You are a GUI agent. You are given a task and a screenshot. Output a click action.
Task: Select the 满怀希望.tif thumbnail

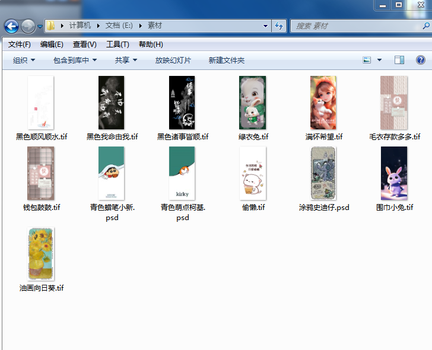tap(323, 103)
